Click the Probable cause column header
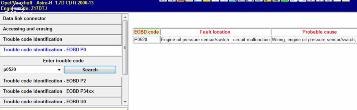The height and width of the screenshot is (110, 357). 314,32
